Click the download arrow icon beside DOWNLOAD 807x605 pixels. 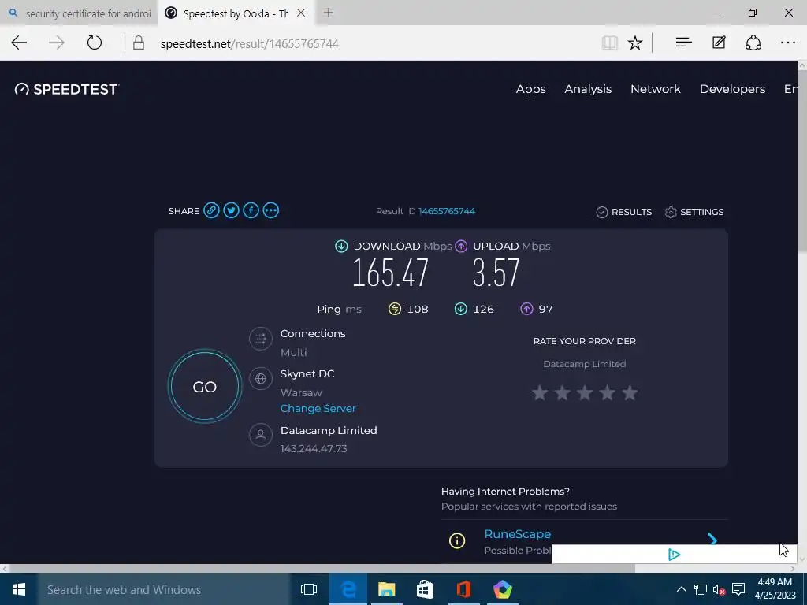click(x=341, y=246)
